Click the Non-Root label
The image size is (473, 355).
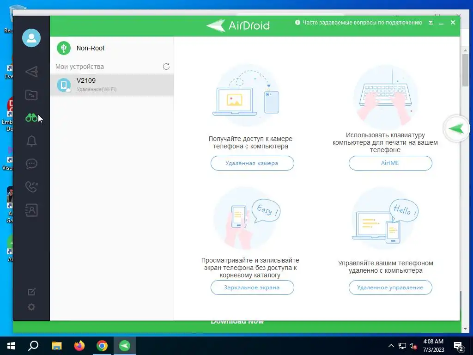tap(90, 48)
